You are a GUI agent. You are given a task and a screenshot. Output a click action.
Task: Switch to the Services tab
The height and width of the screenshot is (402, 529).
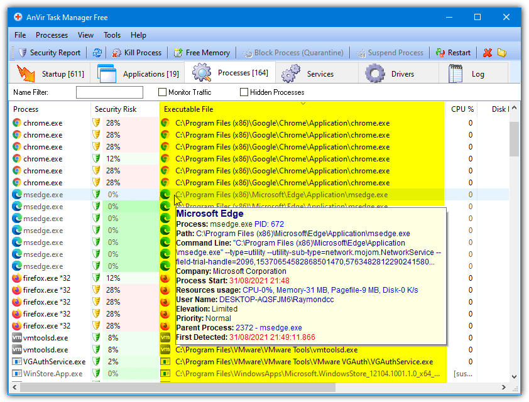tap(317, 73)
